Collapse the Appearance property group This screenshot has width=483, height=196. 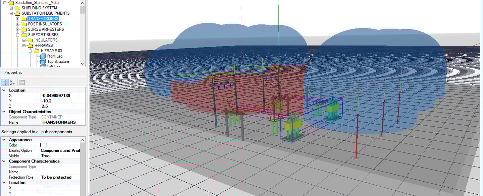4,140
